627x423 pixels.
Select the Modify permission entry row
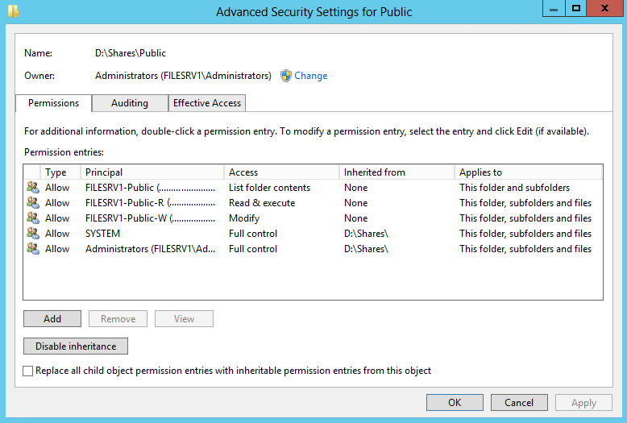pos(243,218)
